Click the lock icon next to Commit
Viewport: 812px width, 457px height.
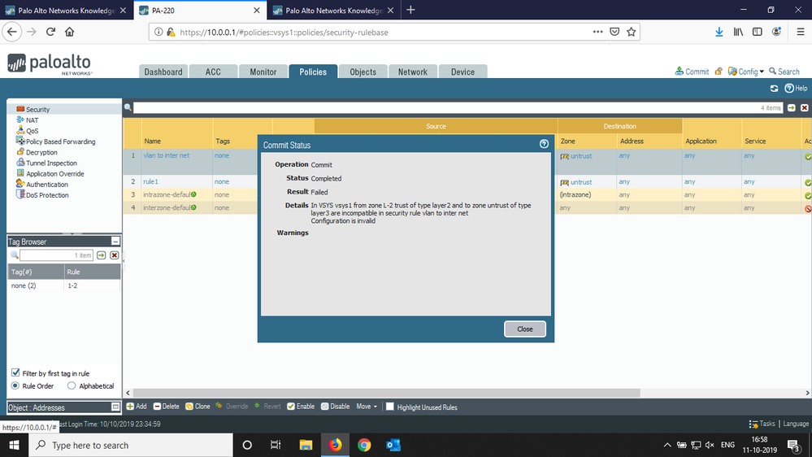click(719, 71)
